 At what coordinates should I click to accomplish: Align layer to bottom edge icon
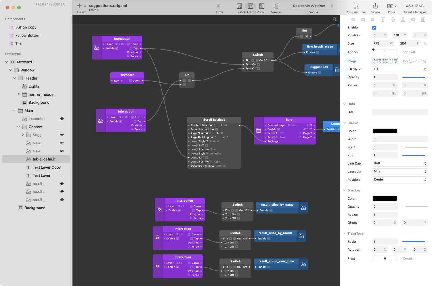(x=403, y=19)
